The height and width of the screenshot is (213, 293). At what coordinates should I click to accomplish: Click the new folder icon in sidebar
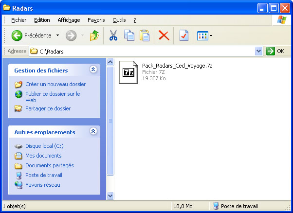click(x=18, y=85)
